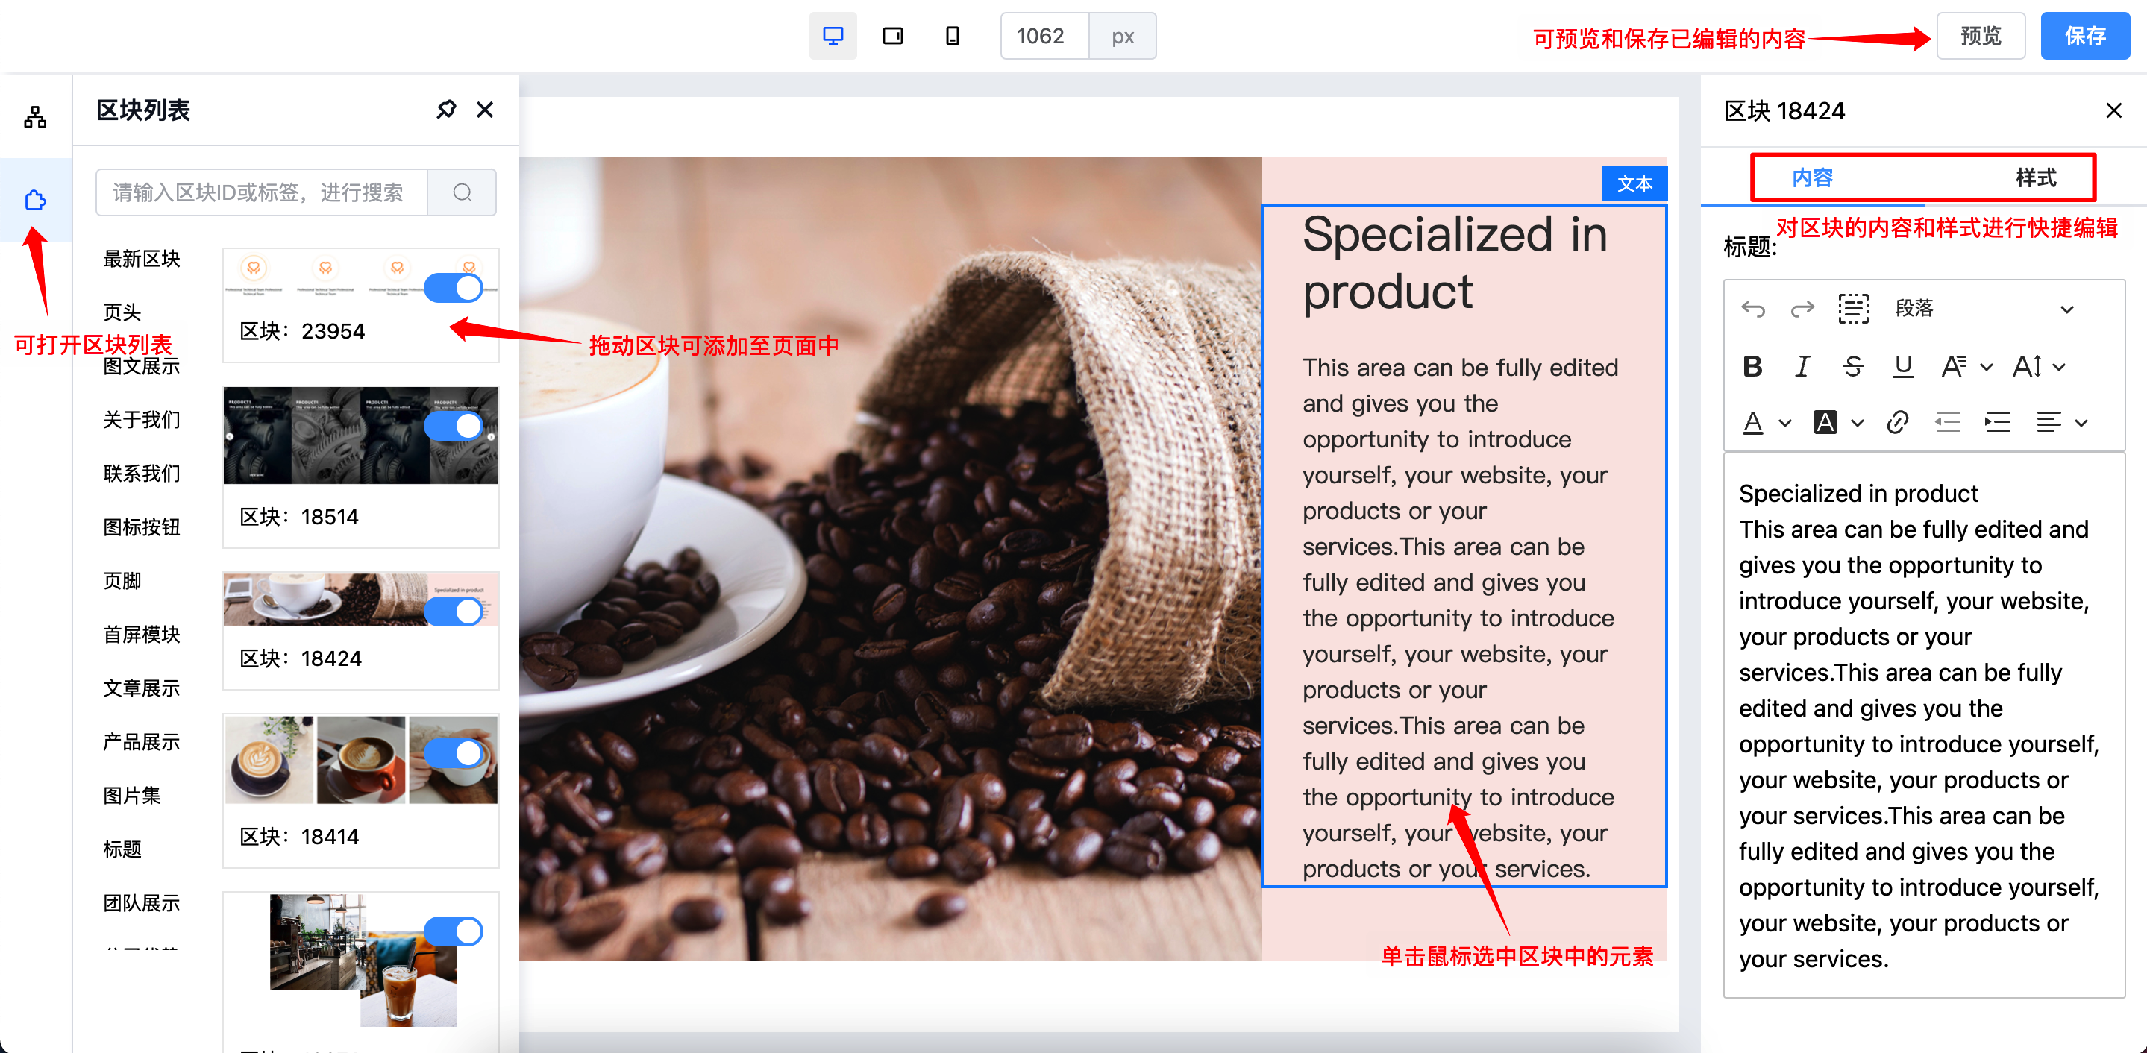Toggle the switch on block 18514
The image size is (2147, 1053).
[454, 426]
